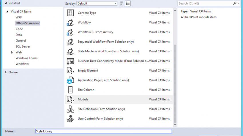The image size is (243, 136).
Task: Select the Data category
Action: [x=19, y=35]
